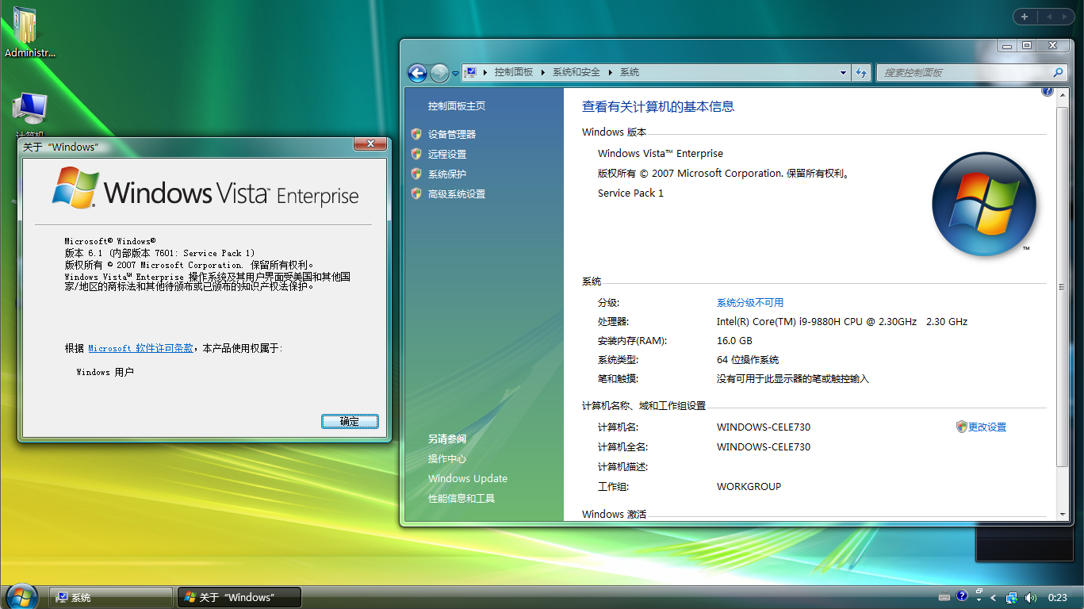Screen dimensions: 1084x609
Task: Click volume speaker icon in tray
Action: (1031, 597)
